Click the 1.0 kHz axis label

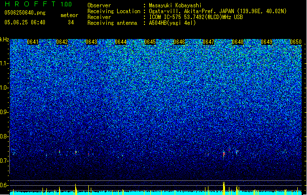pos(4,88)
